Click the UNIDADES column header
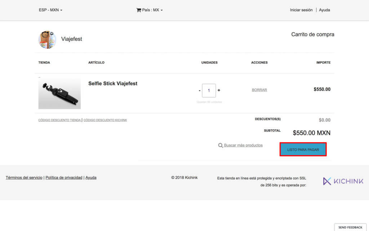Viewport: 369px width, 231px height. [x=209, y=62]
